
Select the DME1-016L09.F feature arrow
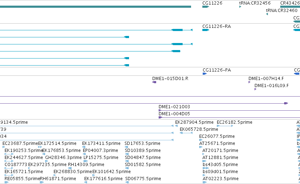(256, 89)
